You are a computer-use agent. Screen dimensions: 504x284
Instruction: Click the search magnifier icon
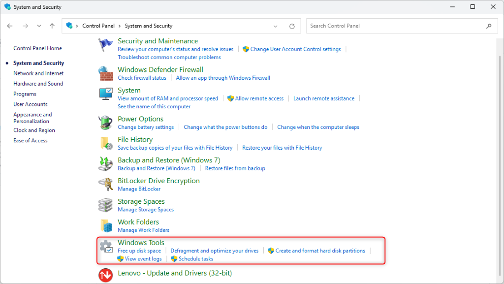489,26
